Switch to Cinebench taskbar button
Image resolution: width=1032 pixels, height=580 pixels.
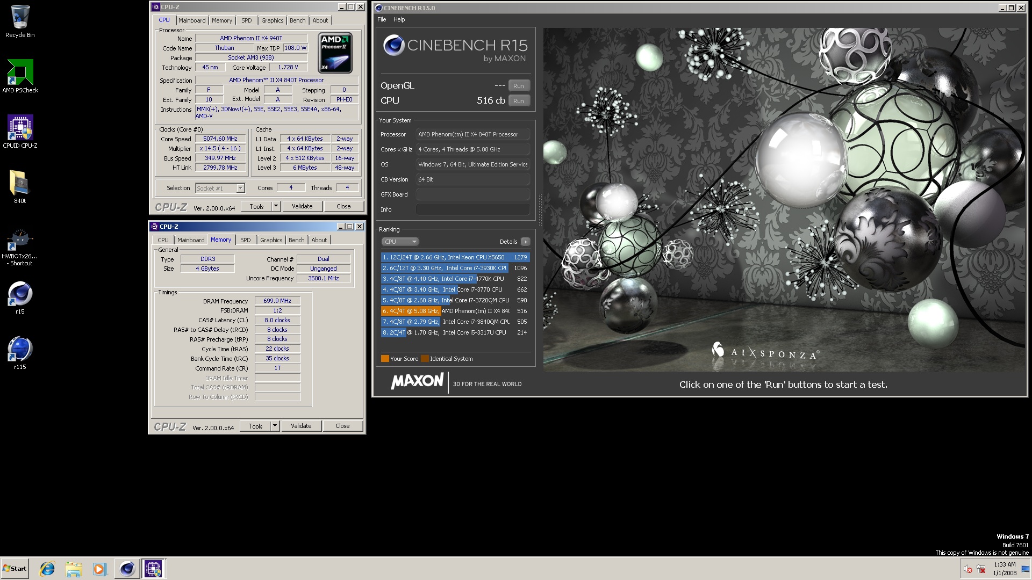[x=127, y=569]
